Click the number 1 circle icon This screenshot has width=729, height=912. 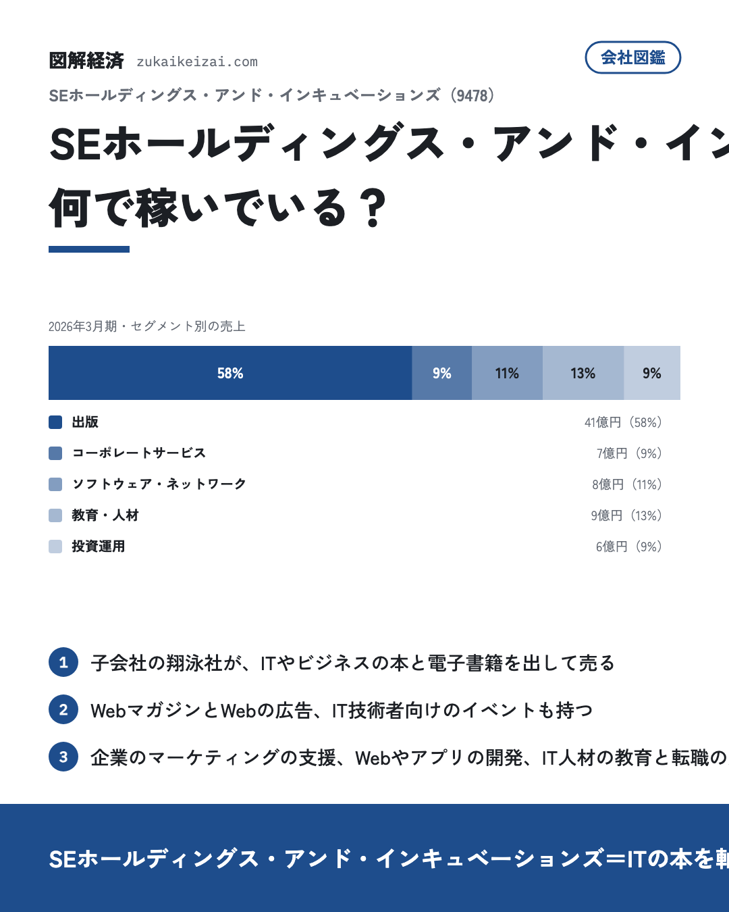point(63,662)
